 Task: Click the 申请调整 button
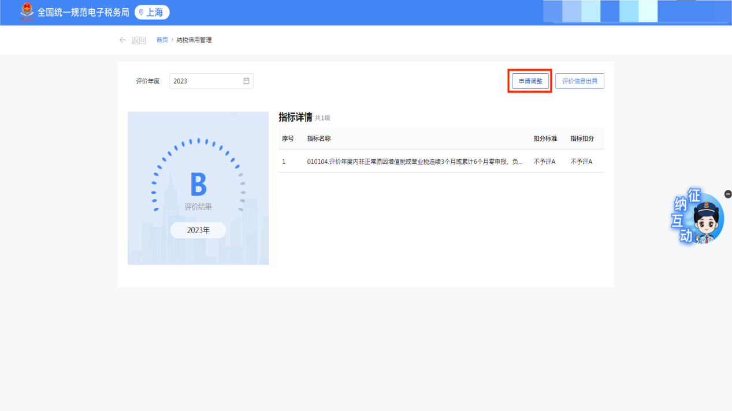click(530, 81)
